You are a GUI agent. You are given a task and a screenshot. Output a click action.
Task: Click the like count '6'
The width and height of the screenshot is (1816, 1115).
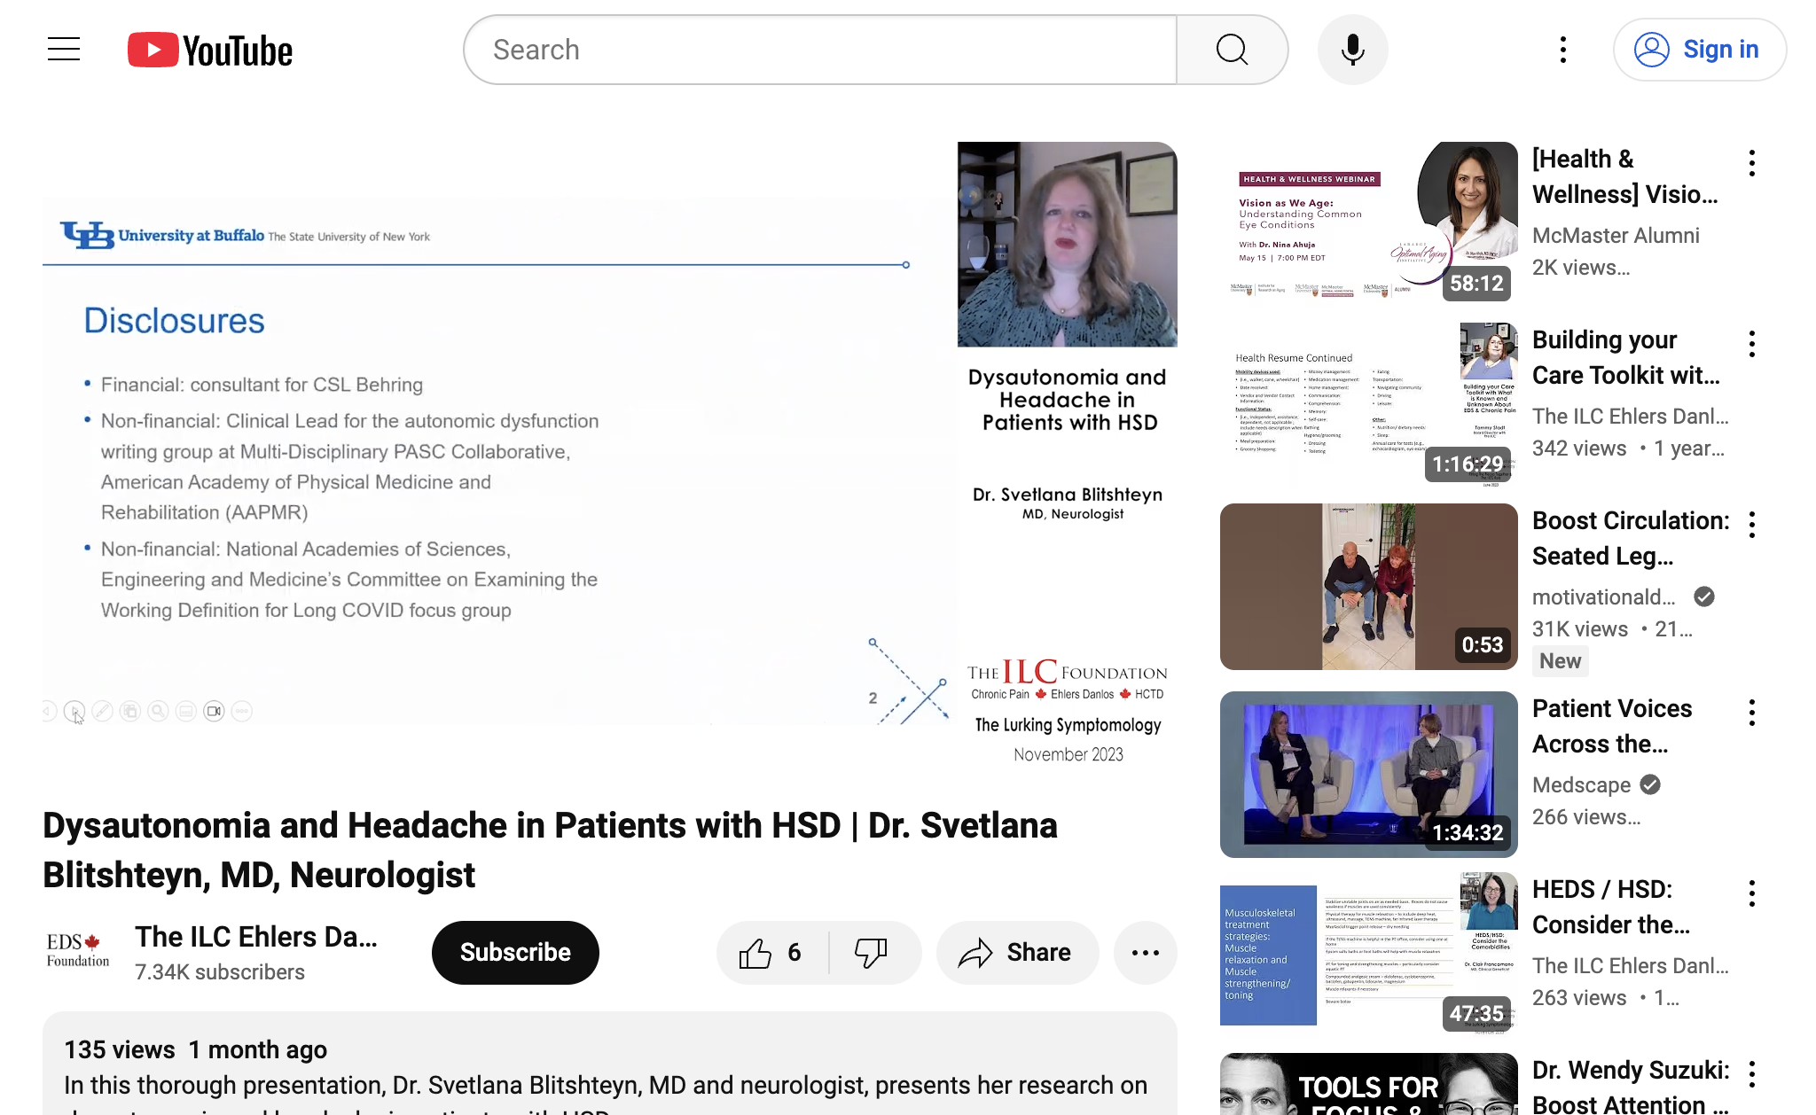coord(794,953)
